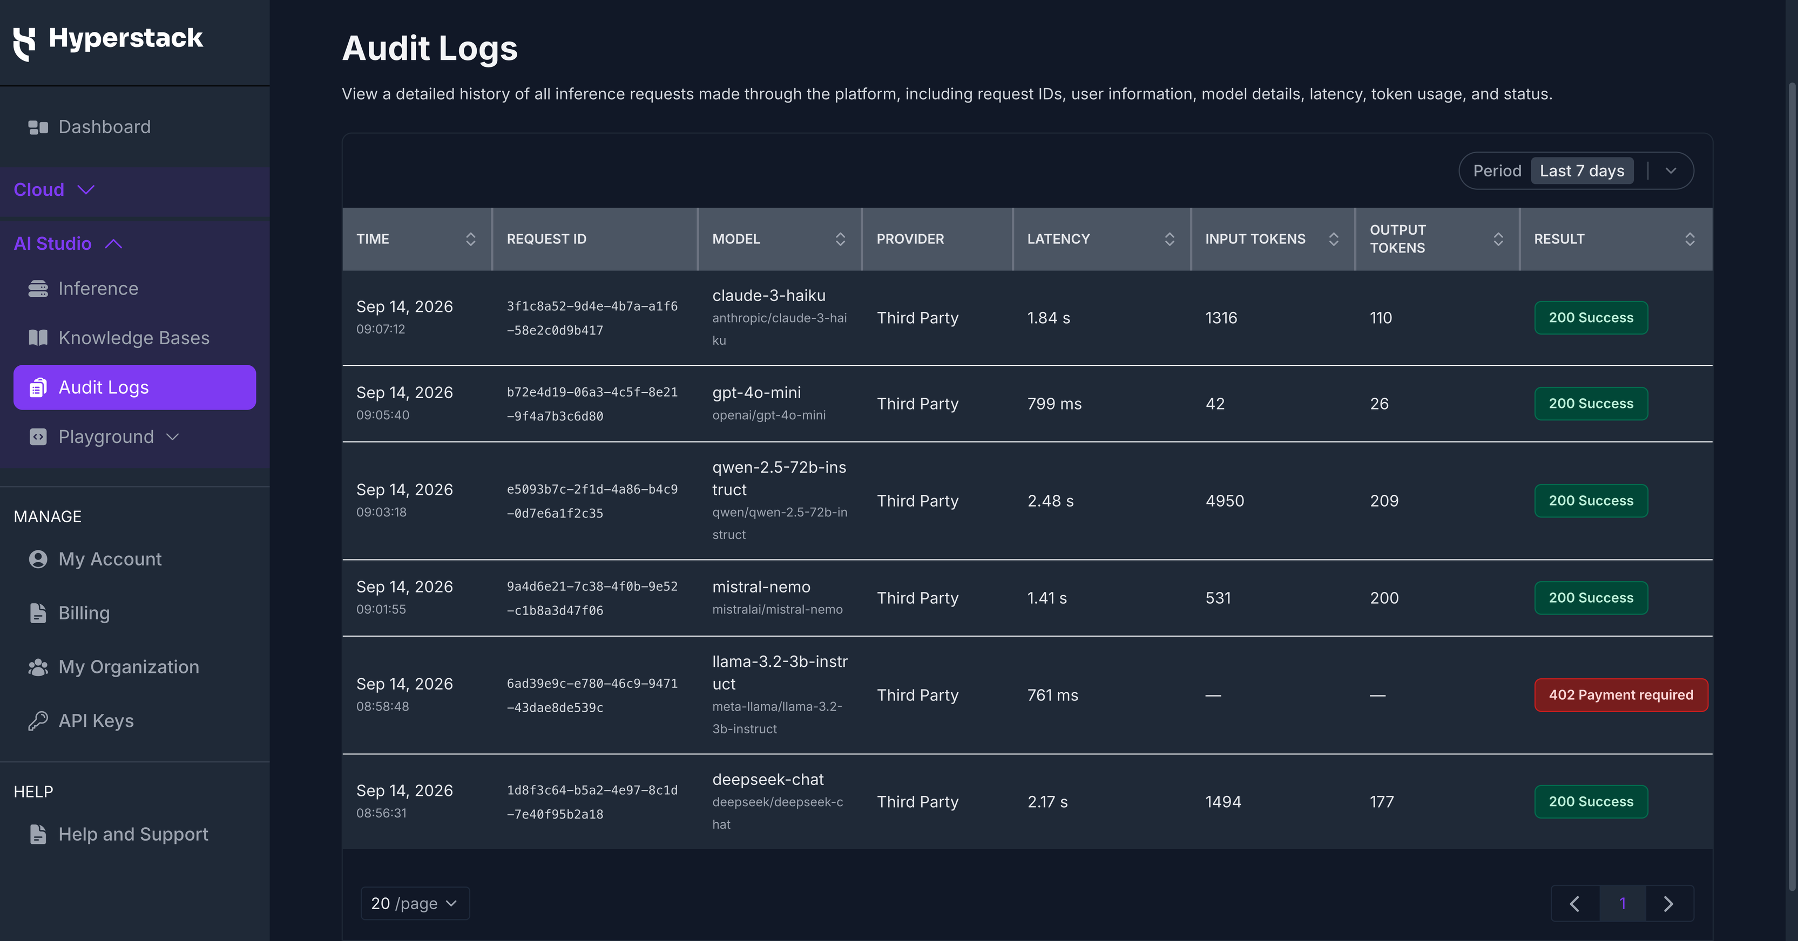Collapse the AI Studio section chevron
This screenshot has width=1798, height=941.
click(x=114, y=243)
